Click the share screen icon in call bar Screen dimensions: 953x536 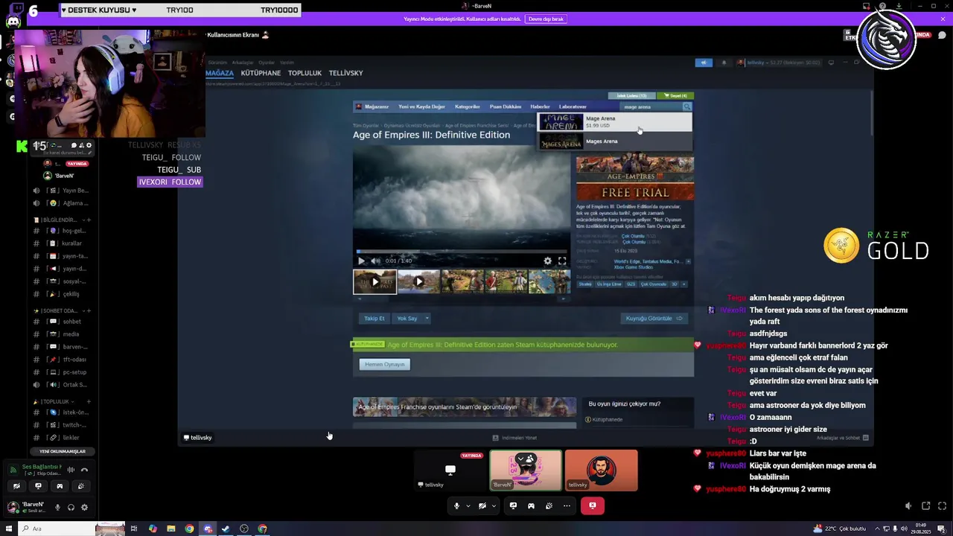513,506
